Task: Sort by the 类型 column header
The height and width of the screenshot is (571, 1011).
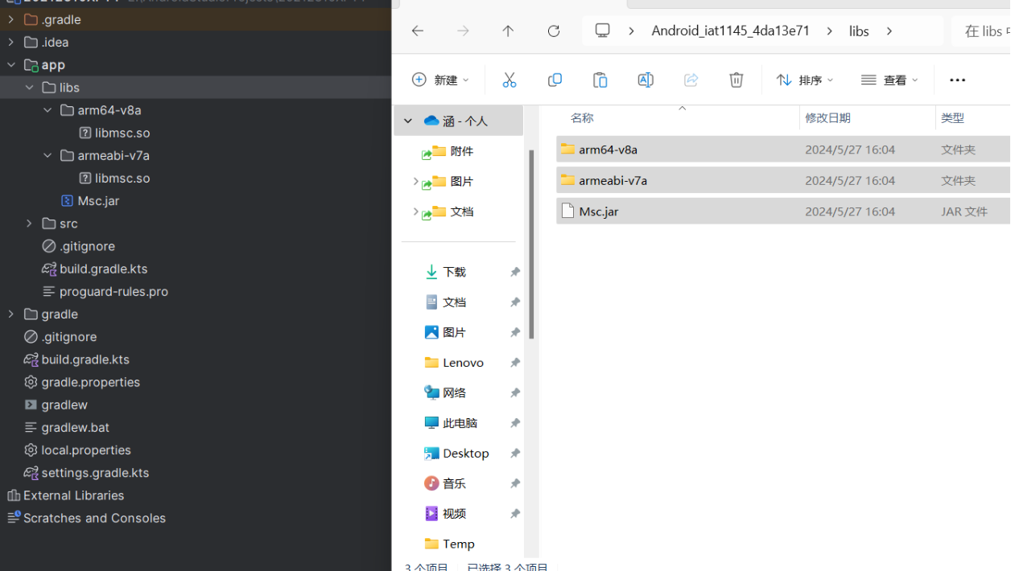Action: [952, 118]
